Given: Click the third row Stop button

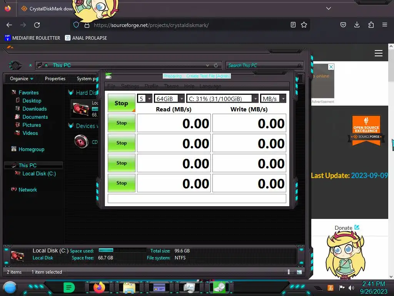Looking at the screenshot, I should click(x=121, y=163).
